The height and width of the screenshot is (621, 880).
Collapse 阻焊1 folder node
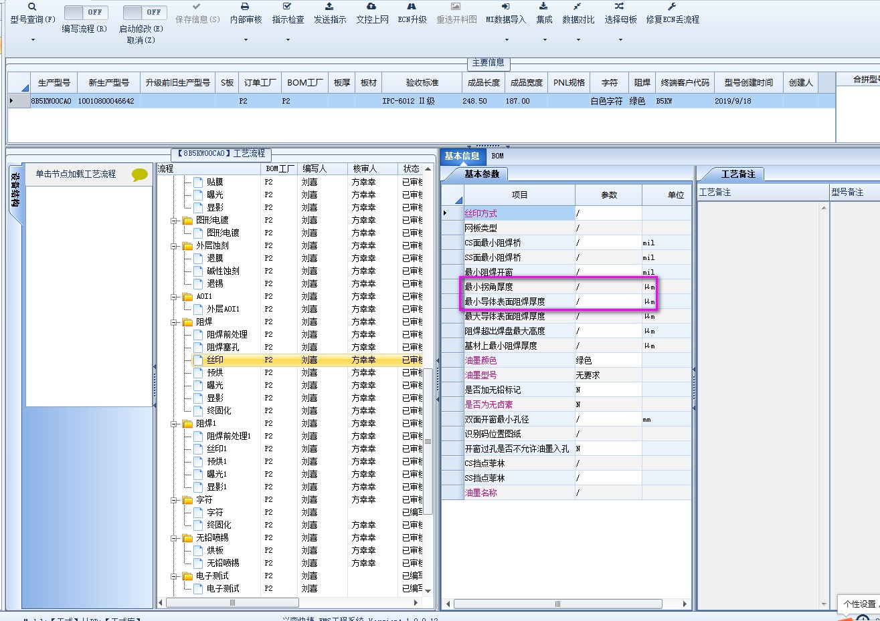[x=174, y=424]
